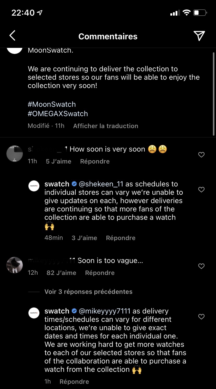Reply to the "How soon is very soon" comment
This screenshot has height=389, width=216.
[x=95, y=161]
